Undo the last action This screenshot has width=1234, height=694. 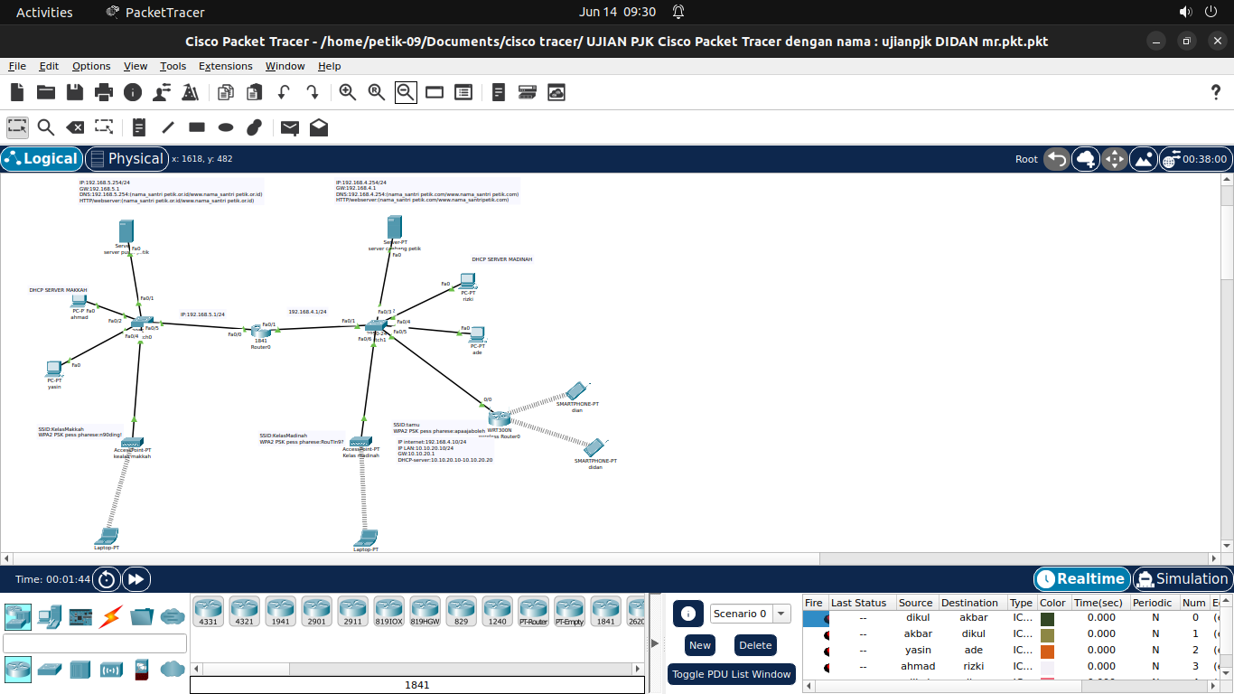click(284, 92)
